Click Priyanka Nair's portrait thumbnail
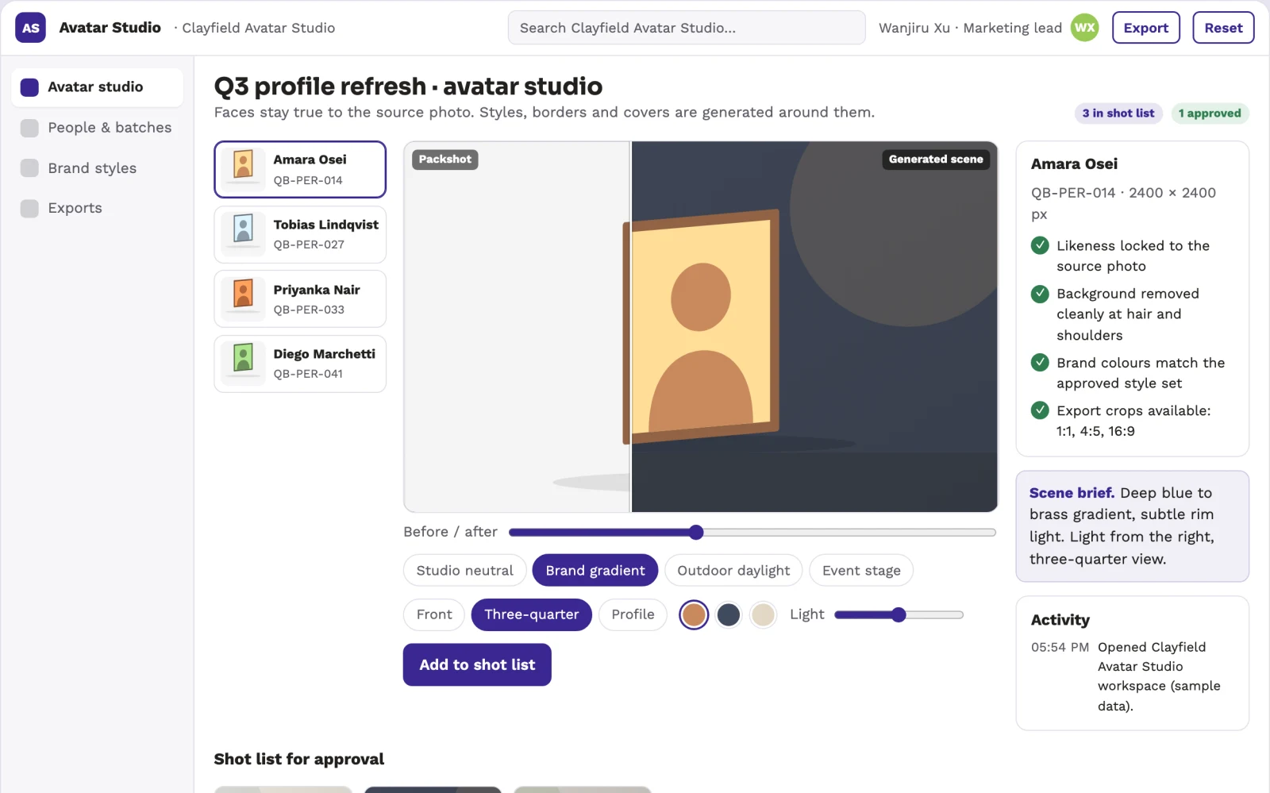 tap(244, 298)
